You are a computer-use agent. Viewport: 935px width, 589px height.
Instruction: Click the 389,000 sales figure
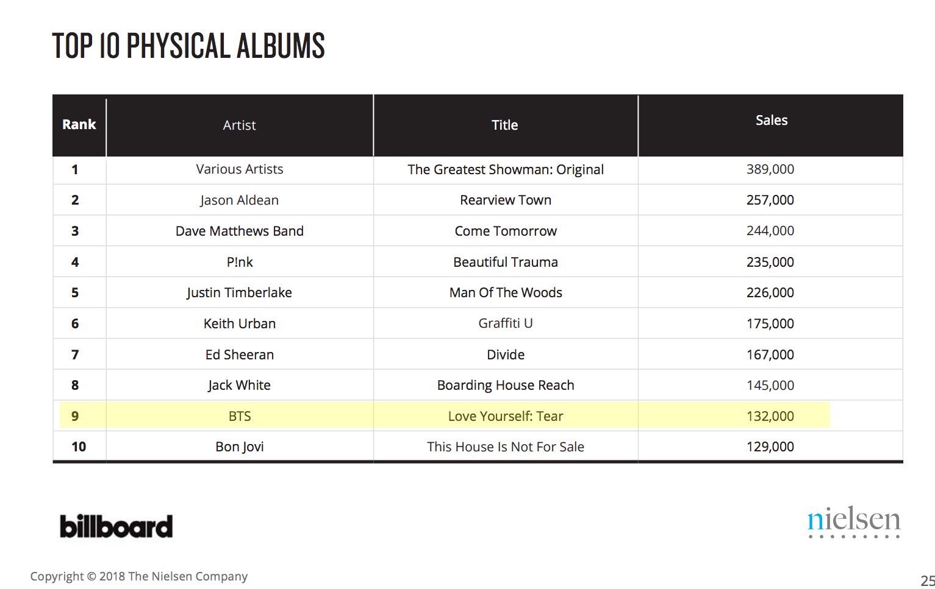click(x=770, y=169)
